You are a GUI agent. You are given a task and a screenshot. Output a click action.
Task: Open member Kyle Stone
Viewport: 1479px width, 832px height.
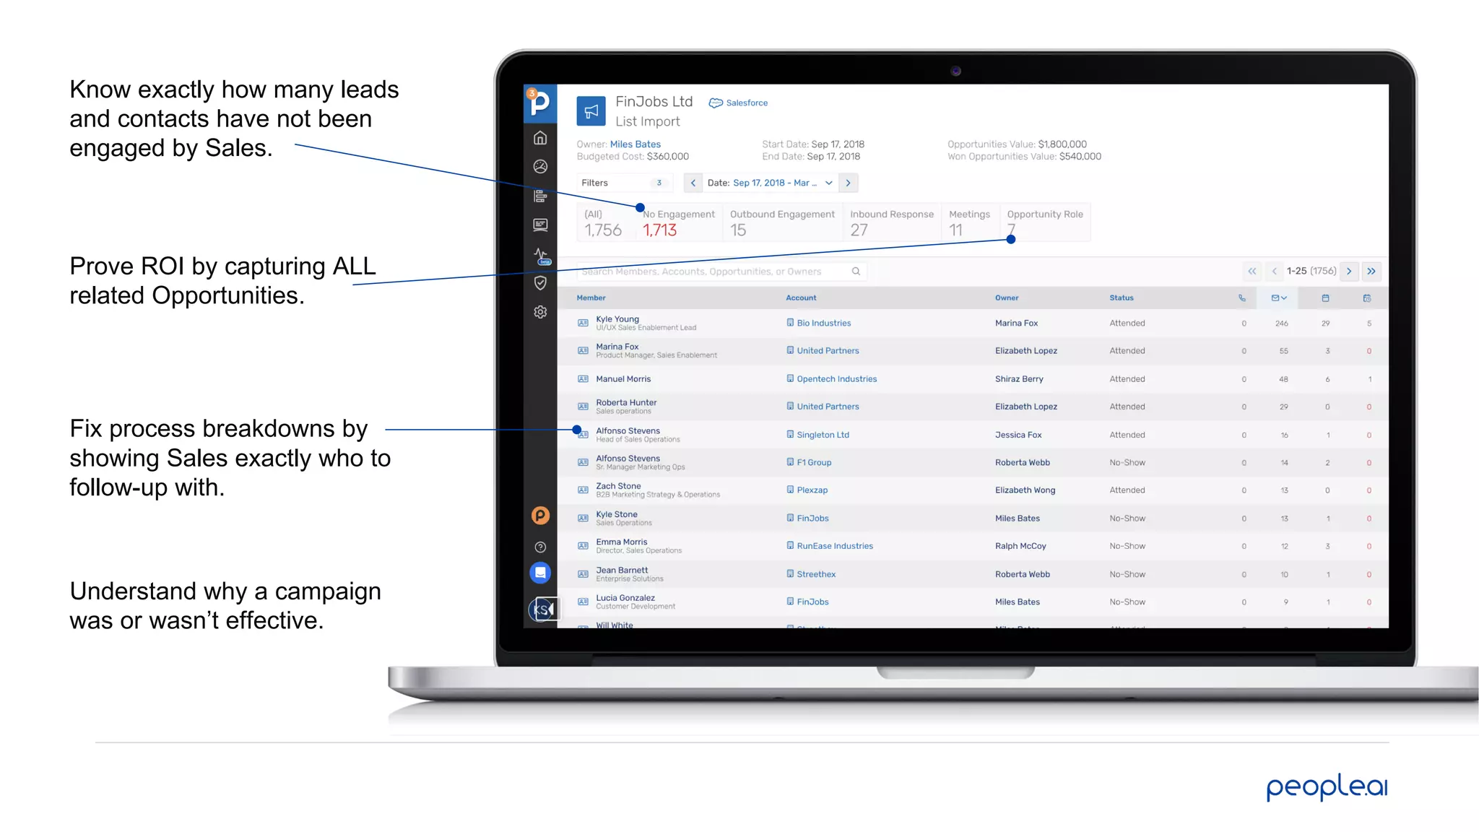click(x=617, y=514)
